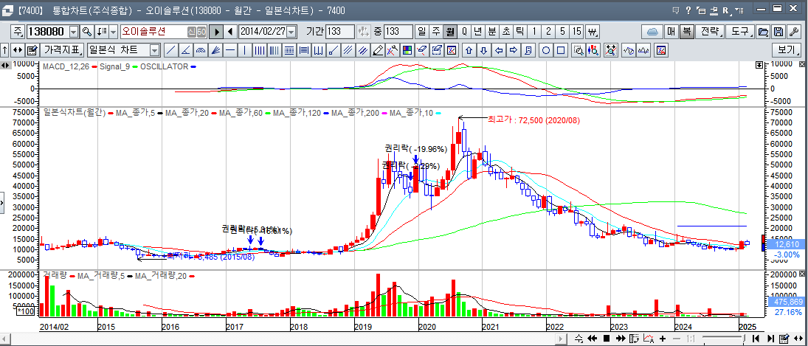Select the Fibonacci arc tool
This screenshot has width=808, height=346.
(x=200, y=50)
